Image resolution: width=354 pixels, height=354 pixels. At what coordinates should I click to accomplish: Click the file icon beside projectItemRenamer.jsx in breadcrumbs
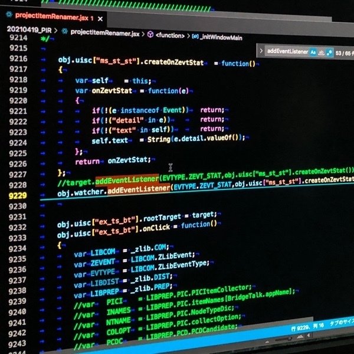pos(65,31)
